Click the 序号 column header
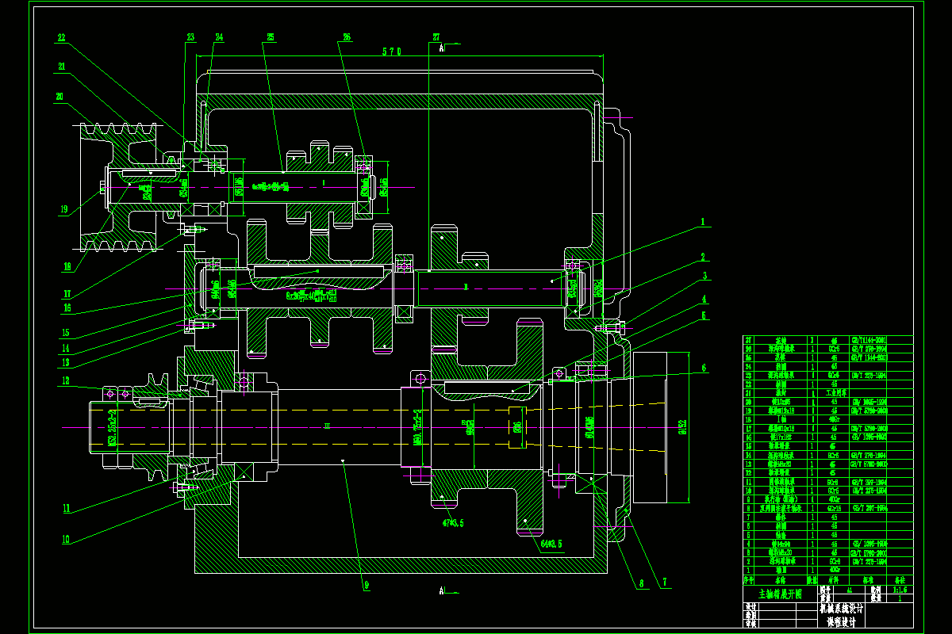 [x=747, y=580]
